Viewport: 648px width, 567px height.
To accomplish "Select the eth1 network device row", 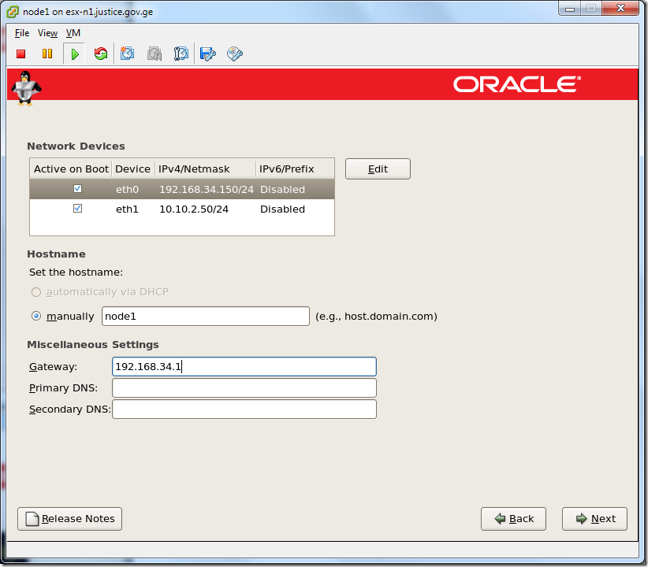I will pyautogui.click(x=181, y=208).
